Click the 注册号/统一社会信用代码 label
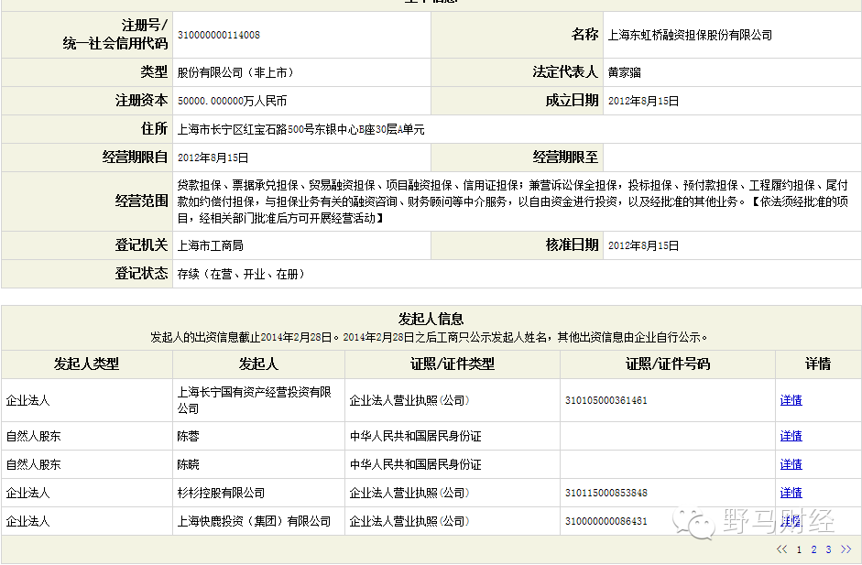 tap(115, 34)
